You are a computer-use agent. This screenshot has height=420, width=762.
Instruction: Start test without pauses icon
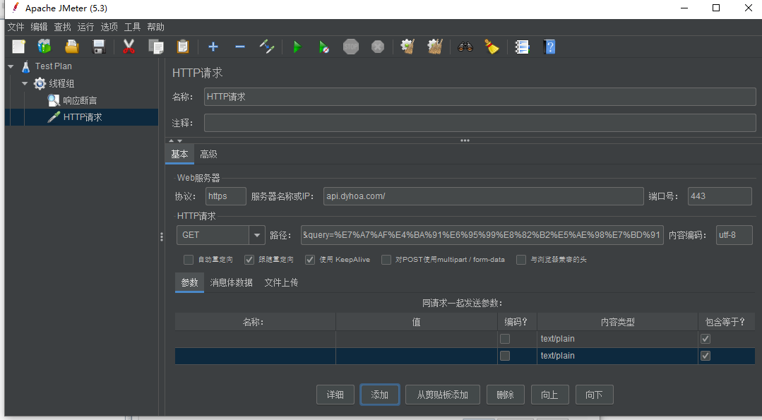323,47
